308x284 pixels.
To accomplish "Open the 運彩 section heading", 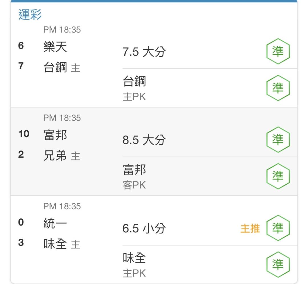I will (30, 15).
